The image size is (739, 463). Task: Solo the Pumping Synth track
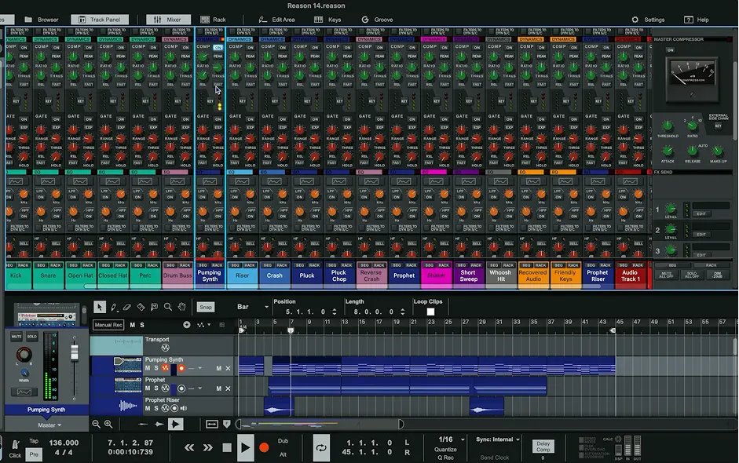[x=156, y=368]
